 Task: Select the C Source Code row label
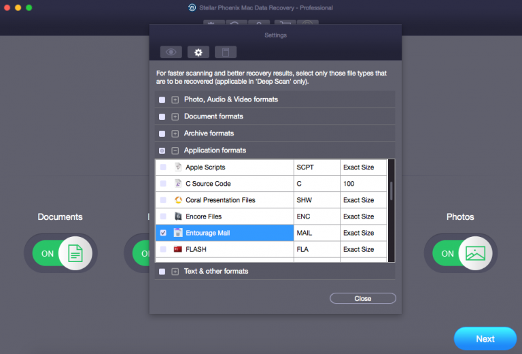tap(208, 184)
